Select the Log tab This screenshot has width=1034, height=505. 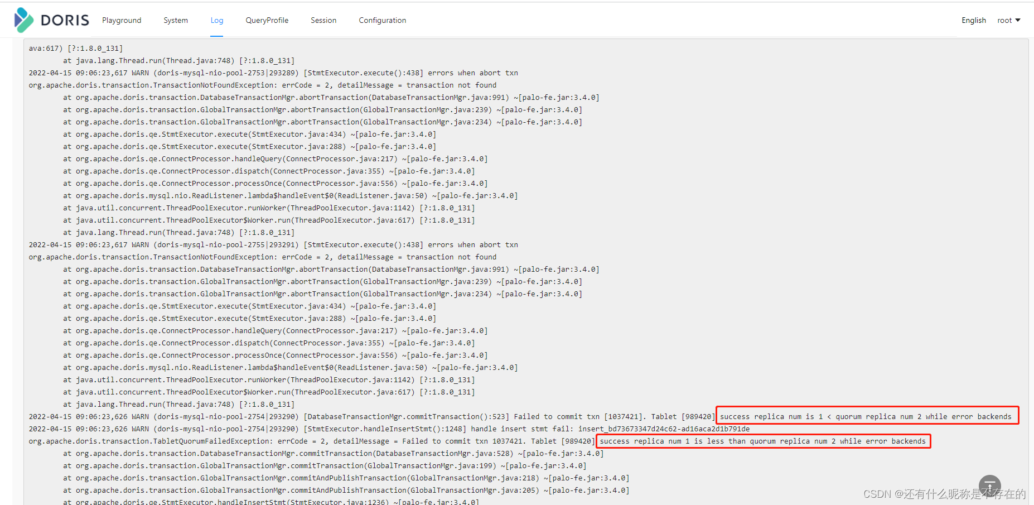[x=217, y=20]
